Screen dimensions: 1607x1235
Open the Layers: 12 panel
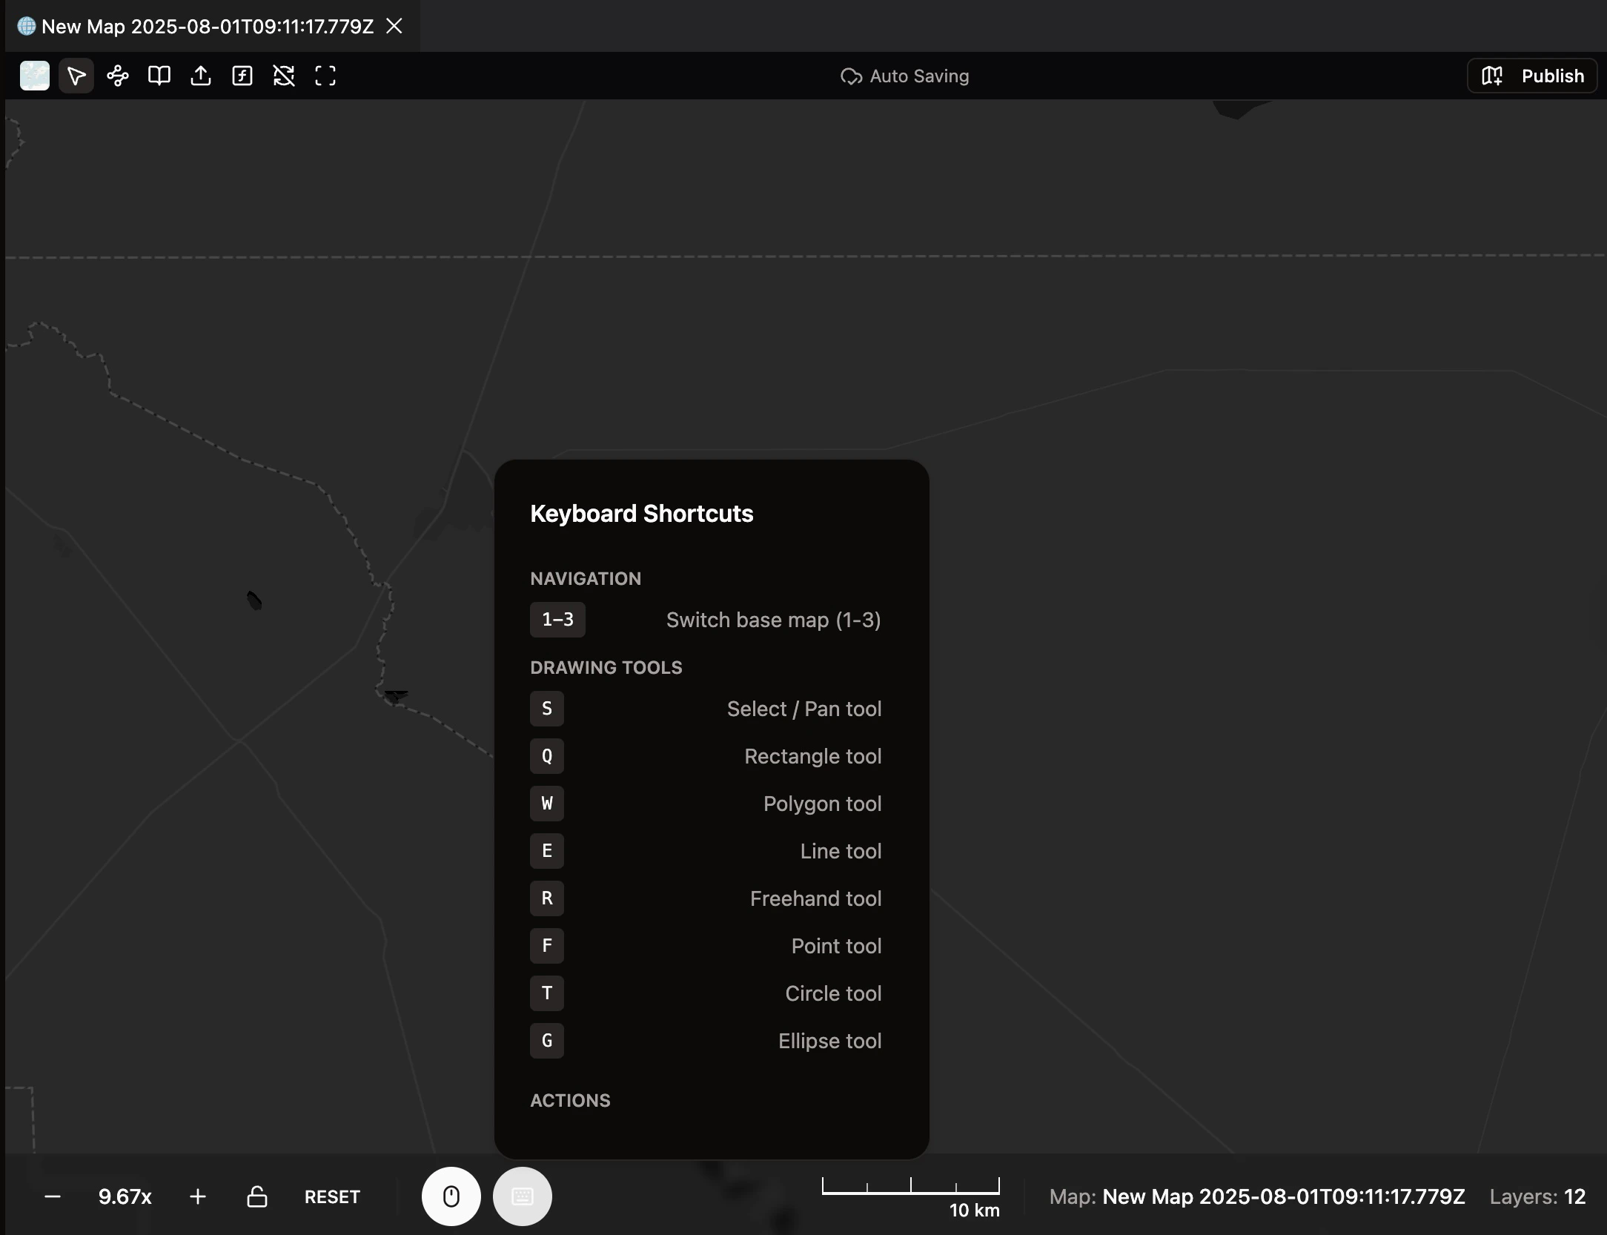[x=1537, y=1196]
